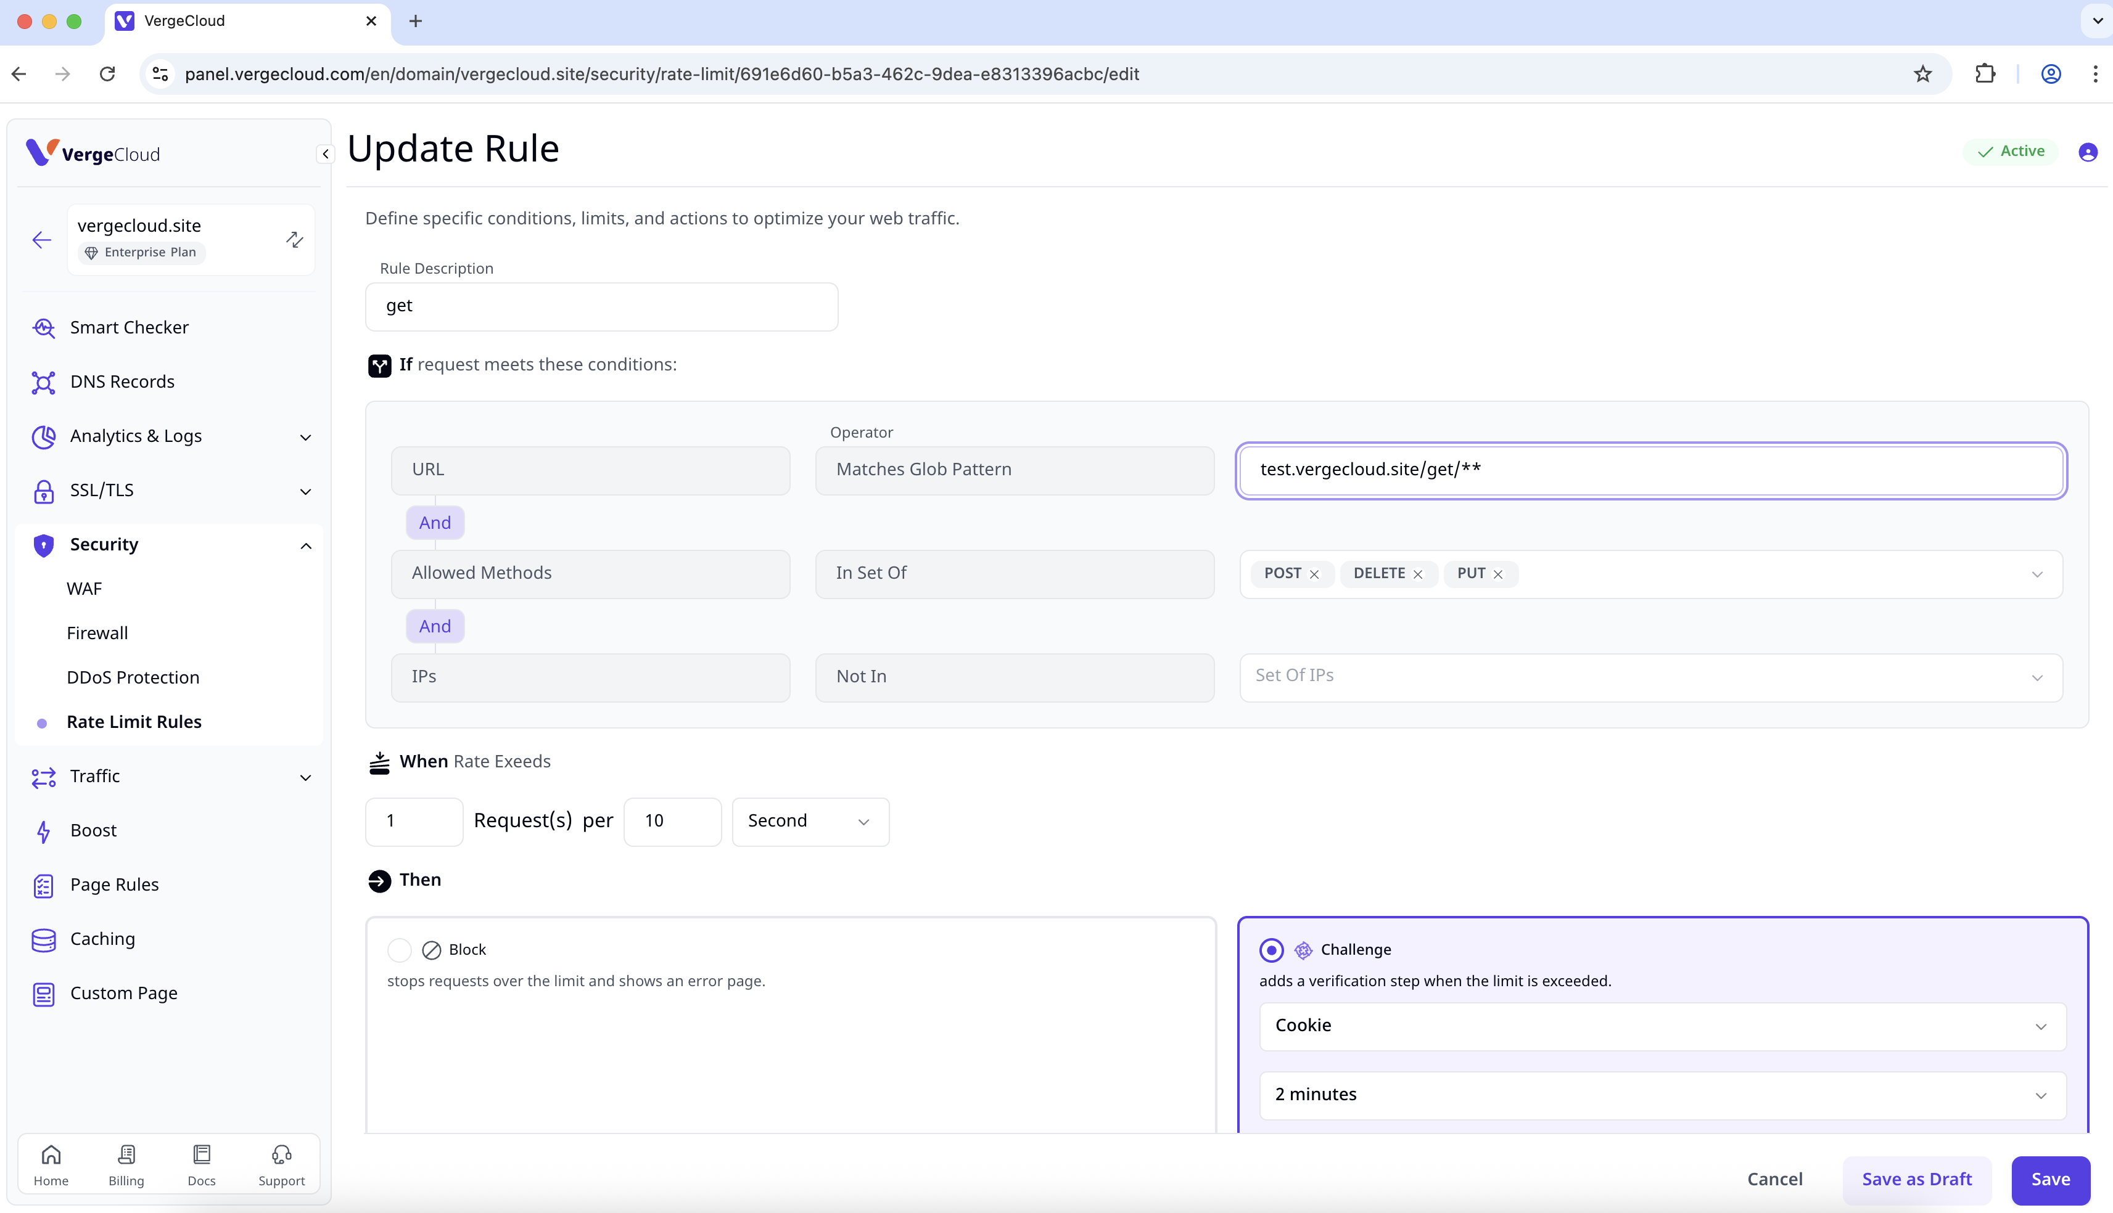Open the Second time unit dropdown
Image resolution: width=2113 pixels, height=1213 pixels.
pyautogui.click(x=810, y=822)
